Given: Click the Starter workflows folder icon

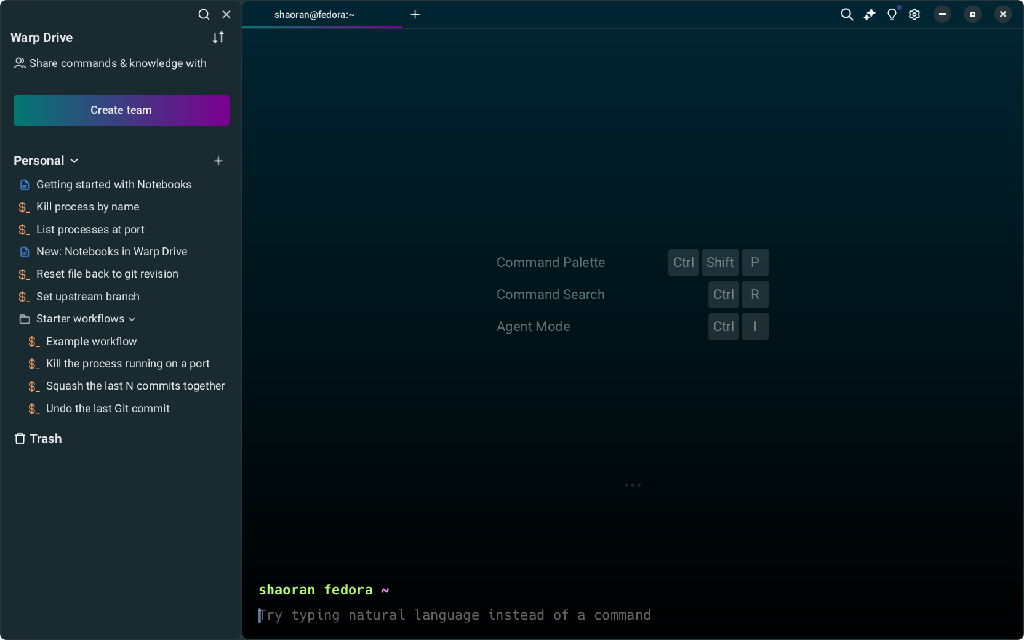Looking at the screenshot, I should click(x=25, y=319).
